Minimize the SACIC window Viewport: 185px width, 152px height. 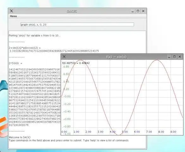[x=133, y=11]
